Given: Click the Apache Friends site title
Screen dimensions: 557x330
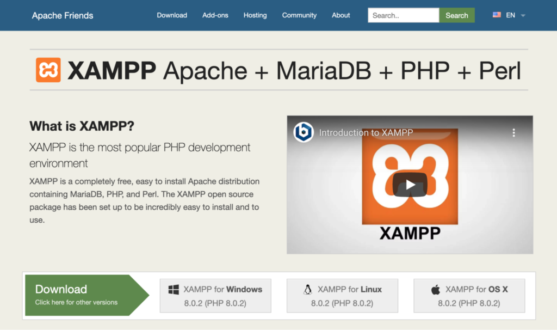Looking at the screenshot, I should [x=63, y=15].
